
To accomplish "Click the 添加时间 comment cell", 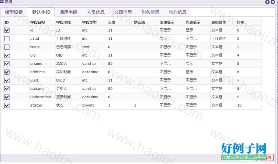I will click(68, 72).
